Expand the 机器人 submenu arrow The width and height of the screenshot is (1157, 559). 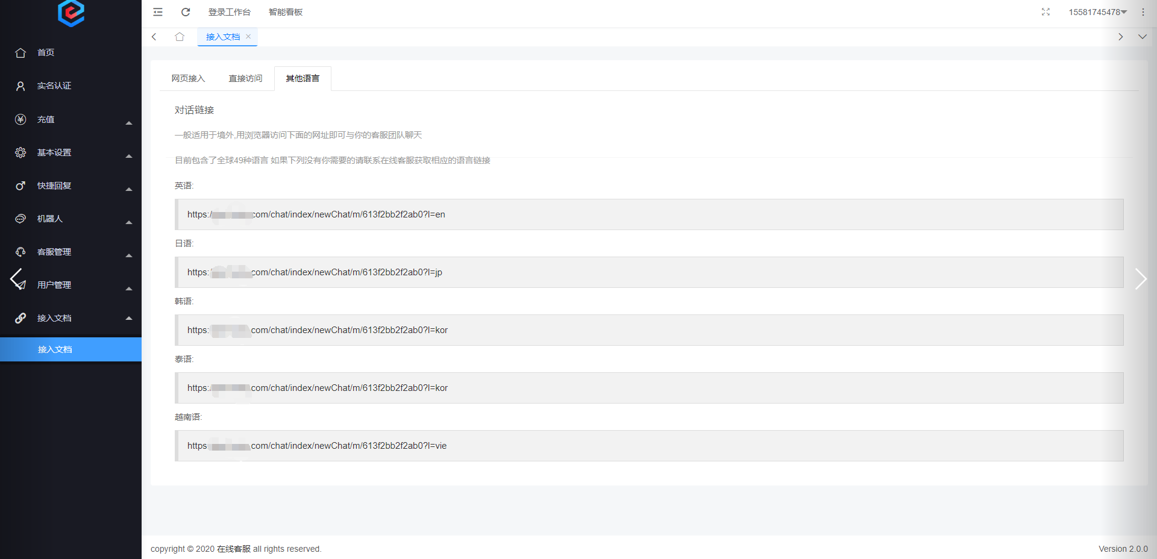coord(129,222)
